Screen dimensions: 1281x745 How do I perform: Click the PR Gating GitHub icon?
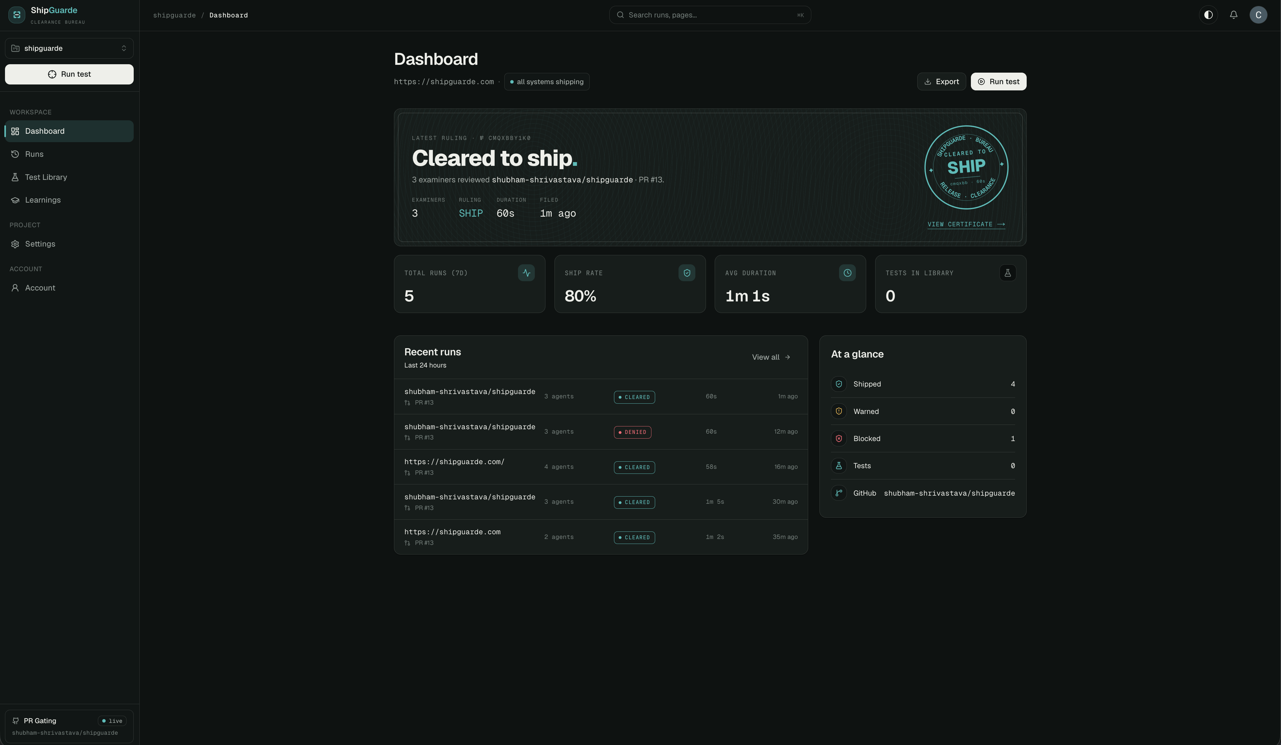tap(16, 721)
